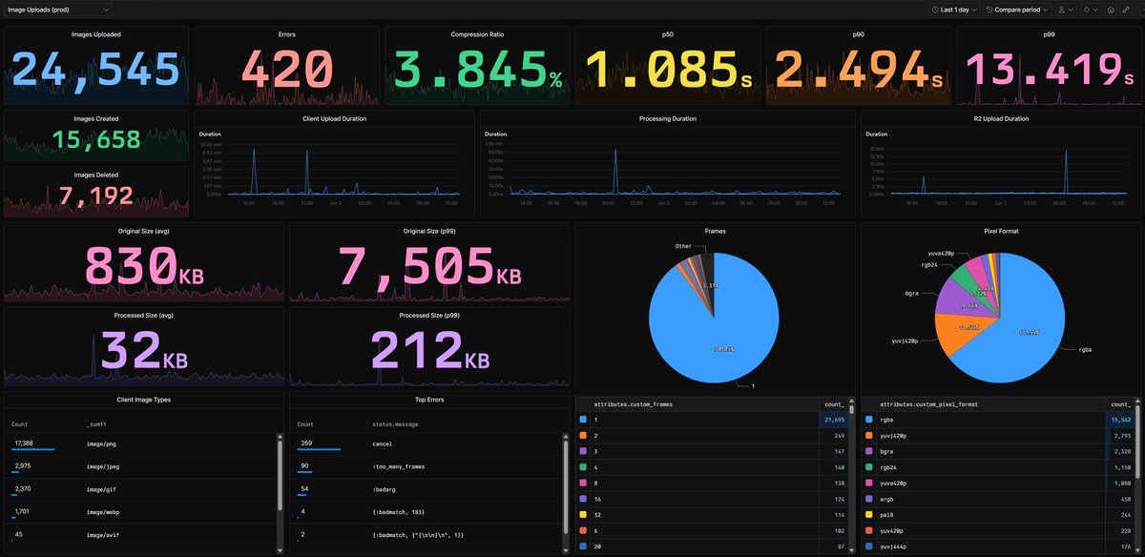
Task: Click the _sum11 column header in Client Image Types
Action: pyautogui.click(x=98, y=423)
